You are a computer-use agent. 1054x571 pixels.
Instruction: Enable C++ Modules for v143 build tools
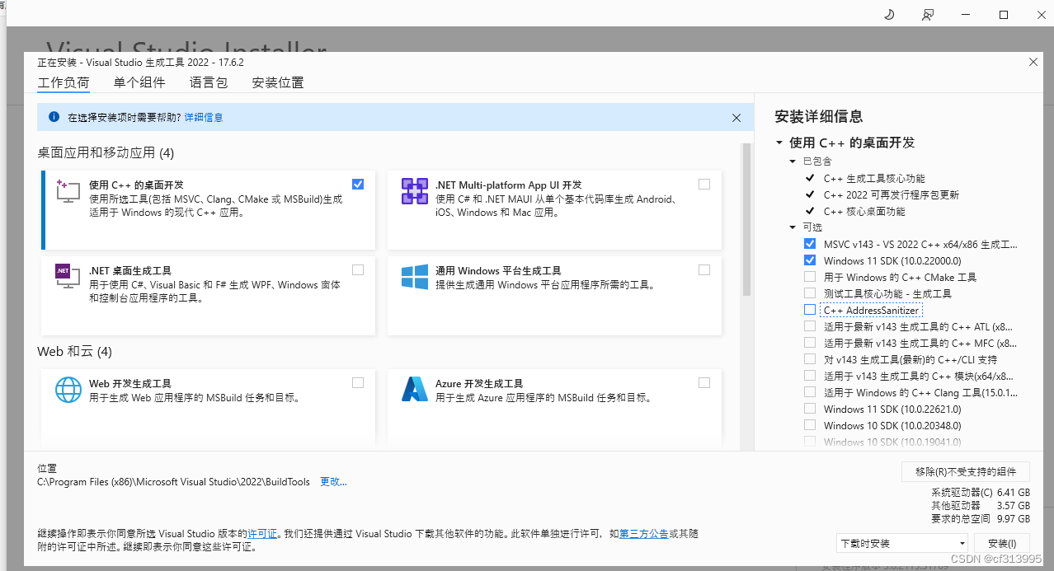809,376
